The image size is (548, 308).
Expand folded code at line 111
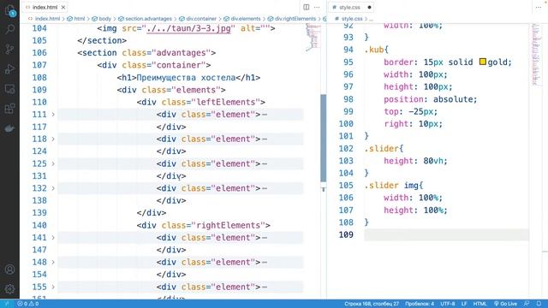pos(53,114)
